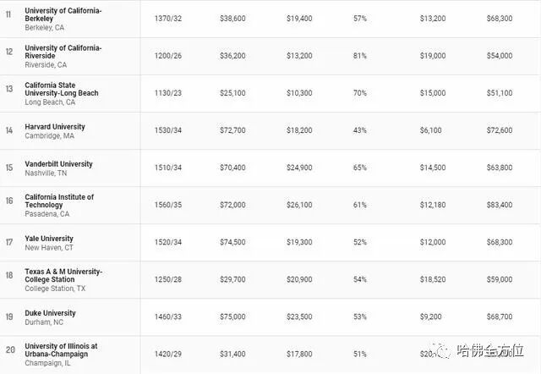Open the University of California-Berkeley link
The image size is (541, 374).
pyautogui.click(x=63, y=14)
